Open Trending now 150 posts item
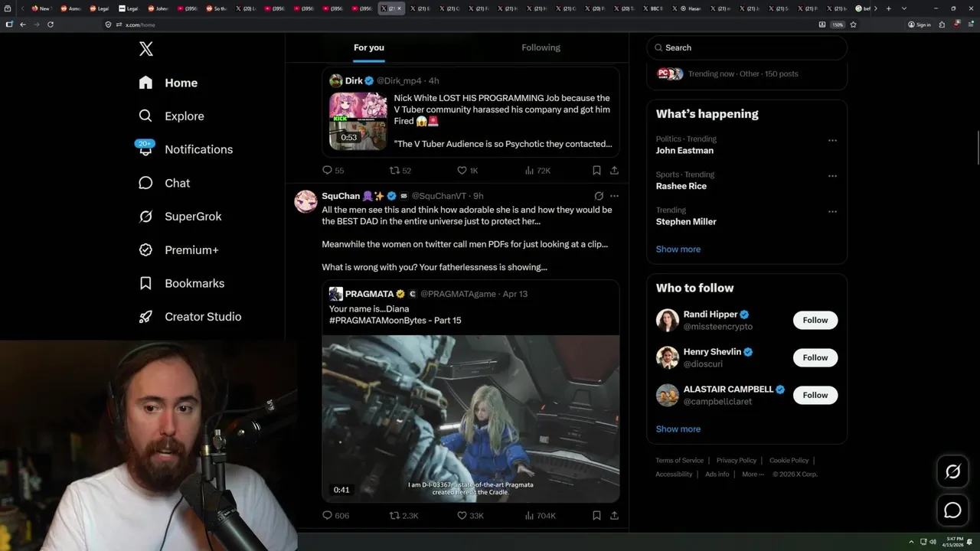Screen dimensions: 980x551 tap(747, 74)
